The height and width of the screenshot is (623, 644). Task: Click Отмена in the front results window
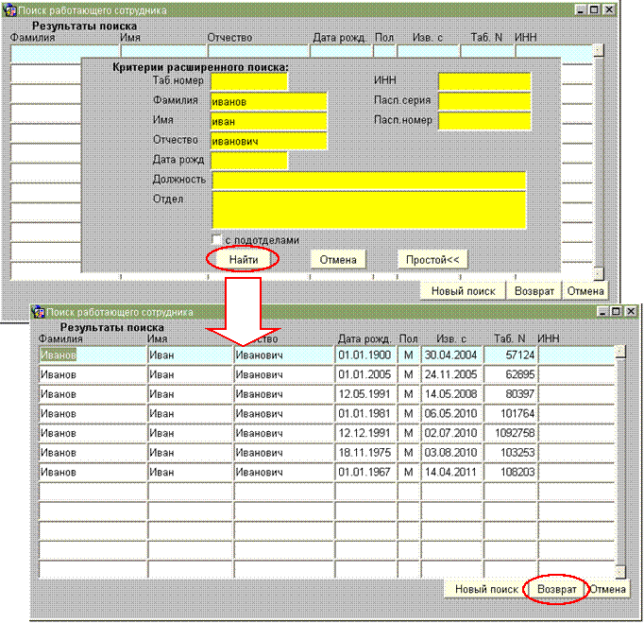point(608,589)
